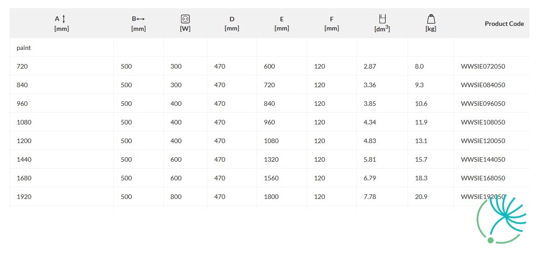This screenshot has width=540, height=258.
Task: Select product code WWSIE144050
Action: 483,159
